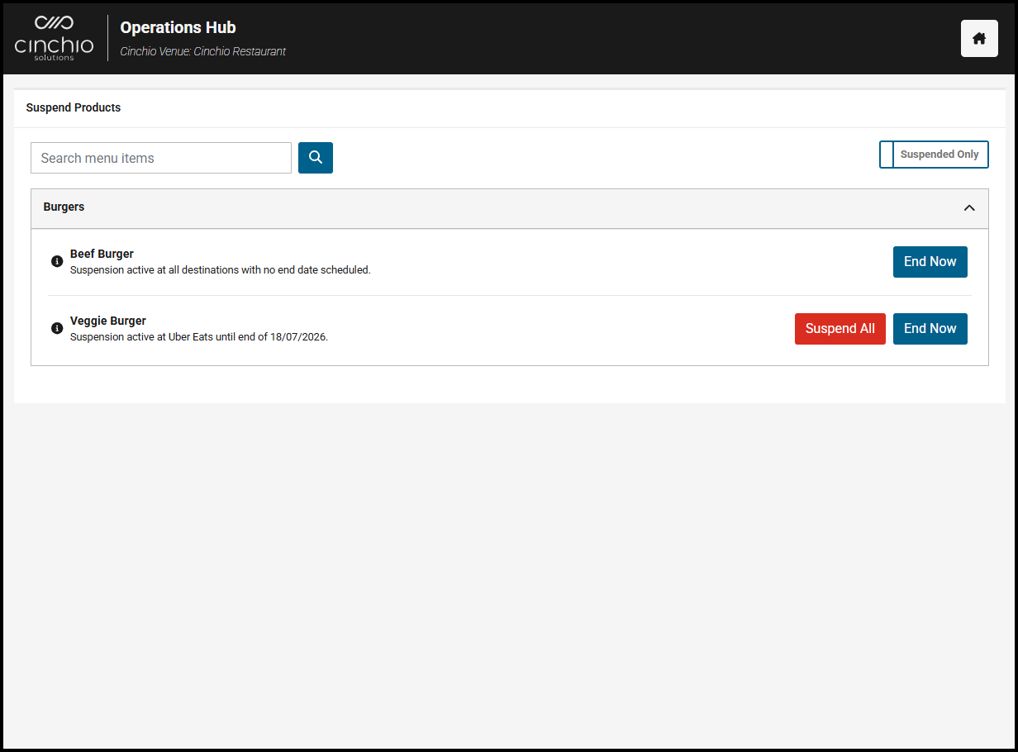Viewport: 1018px width, 752px height.
Task: End the Beef Burger suspension now
Action: click(930, 262)
